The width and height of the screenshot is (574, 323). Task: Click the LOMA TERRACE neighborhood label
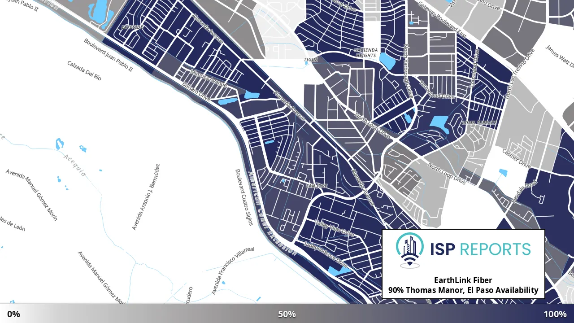(479, 123)
